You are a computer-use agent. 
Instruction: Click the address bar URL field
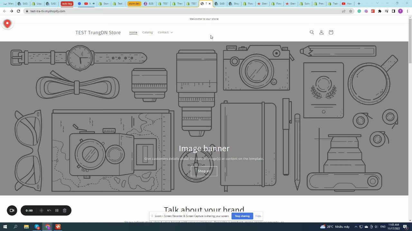(x=182, y=11)
